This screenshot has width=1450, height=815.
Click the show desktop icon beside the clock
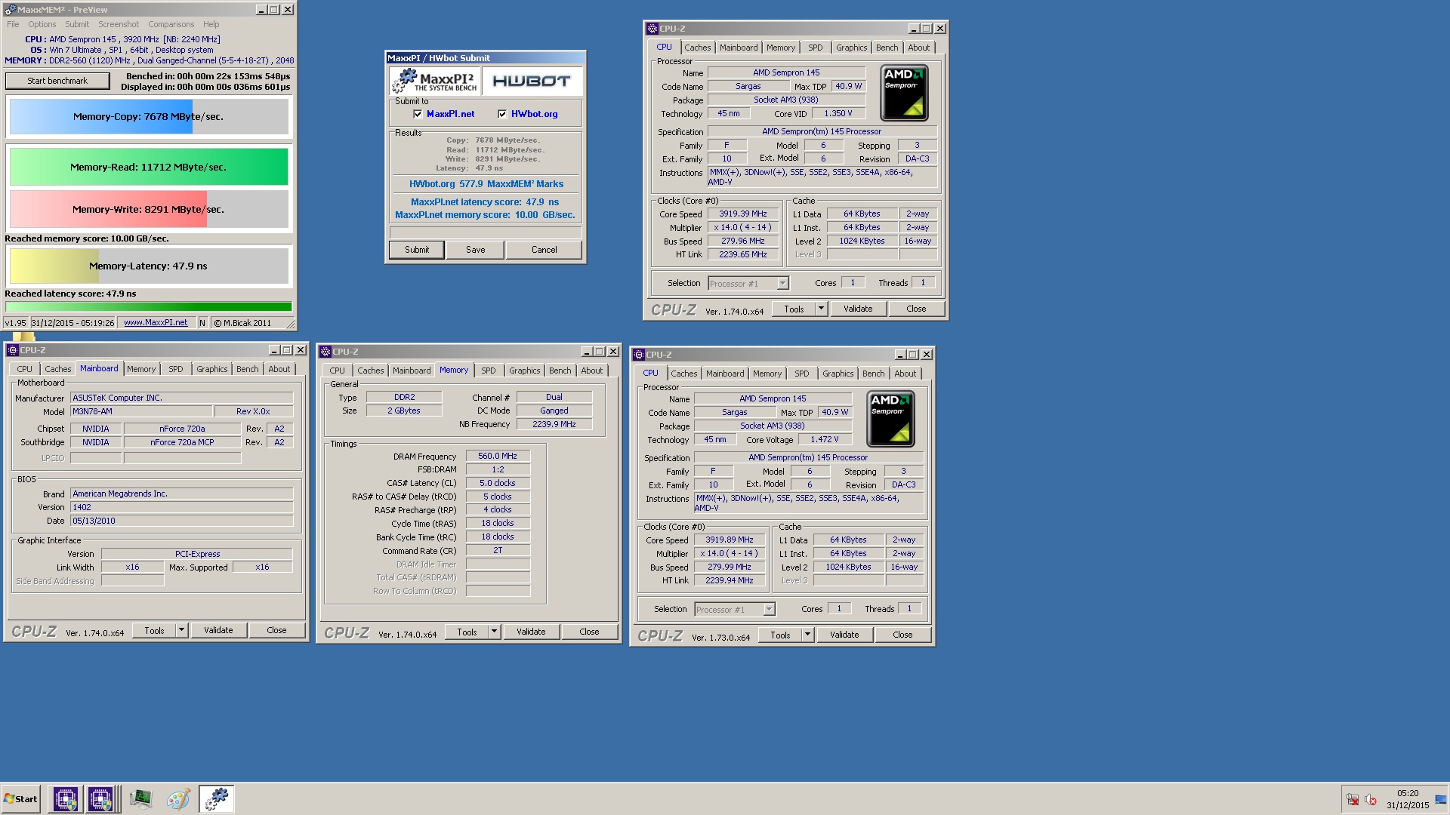1440,800
